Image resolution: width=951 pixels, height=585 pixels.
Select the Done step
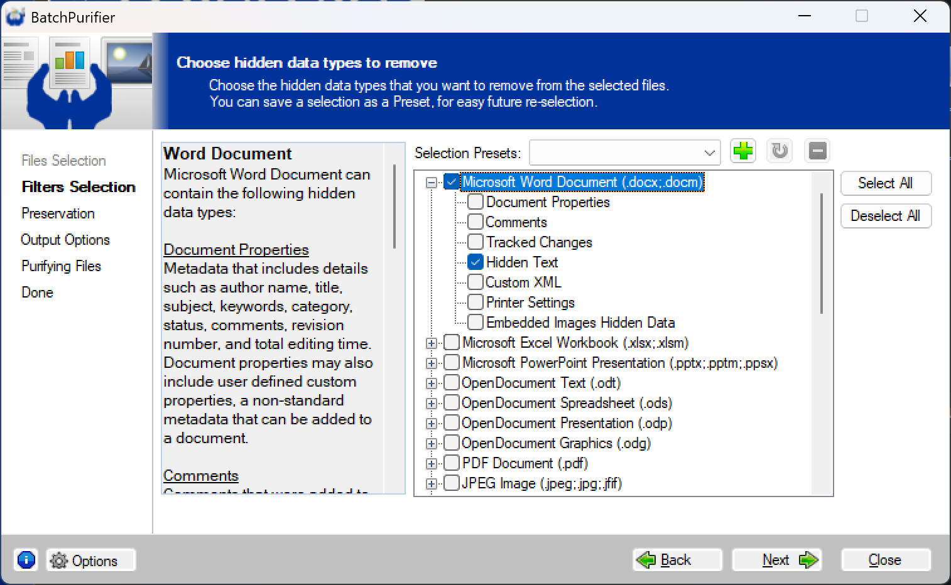[x=37, y=292]
